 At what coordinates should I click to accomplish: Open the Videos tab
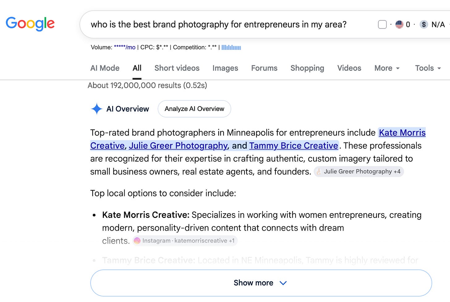pyautogui.click(x=349, y=68)
